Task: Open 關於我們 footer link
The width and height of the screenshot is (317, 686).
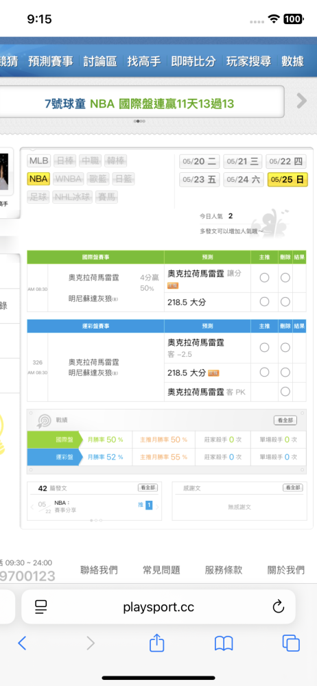Action: click(286, 570)
